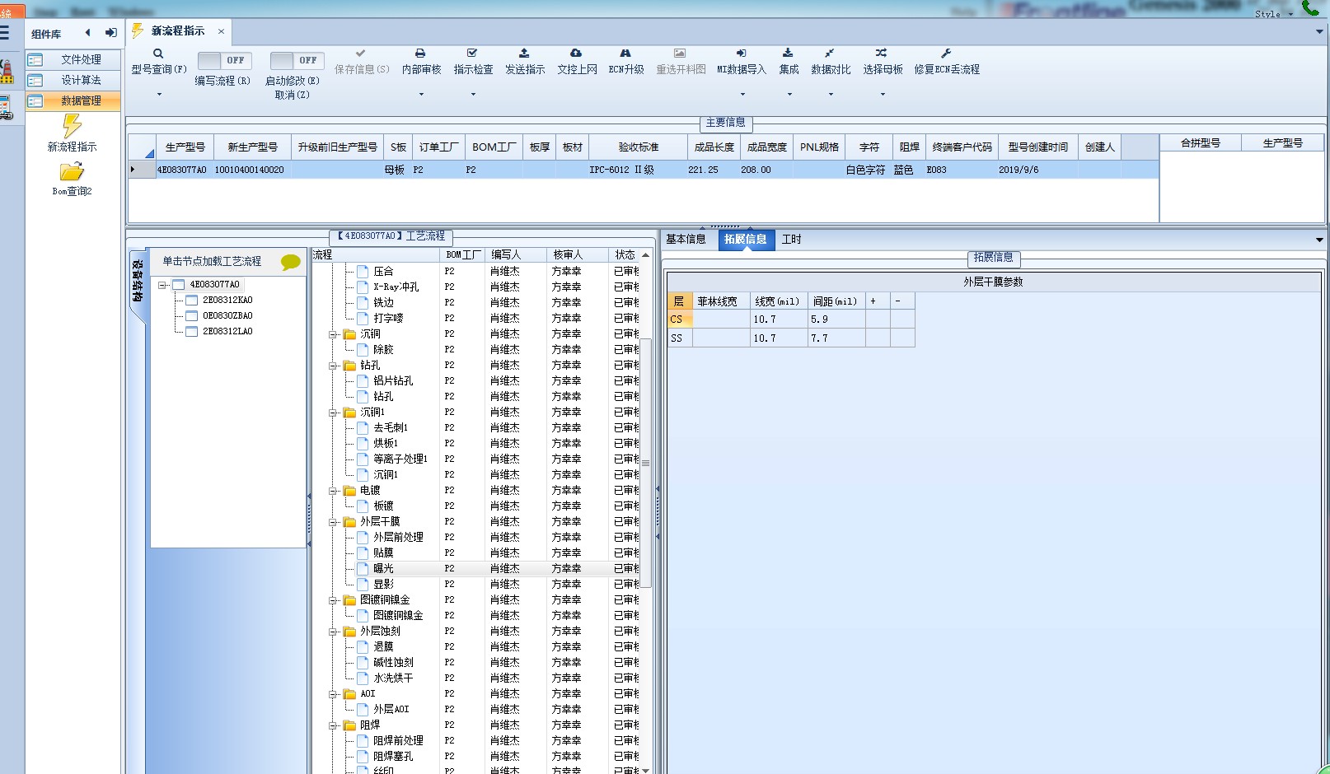Collapse the 钻孔 folder
1330x774 pixels.
click(x=333, y=366)
